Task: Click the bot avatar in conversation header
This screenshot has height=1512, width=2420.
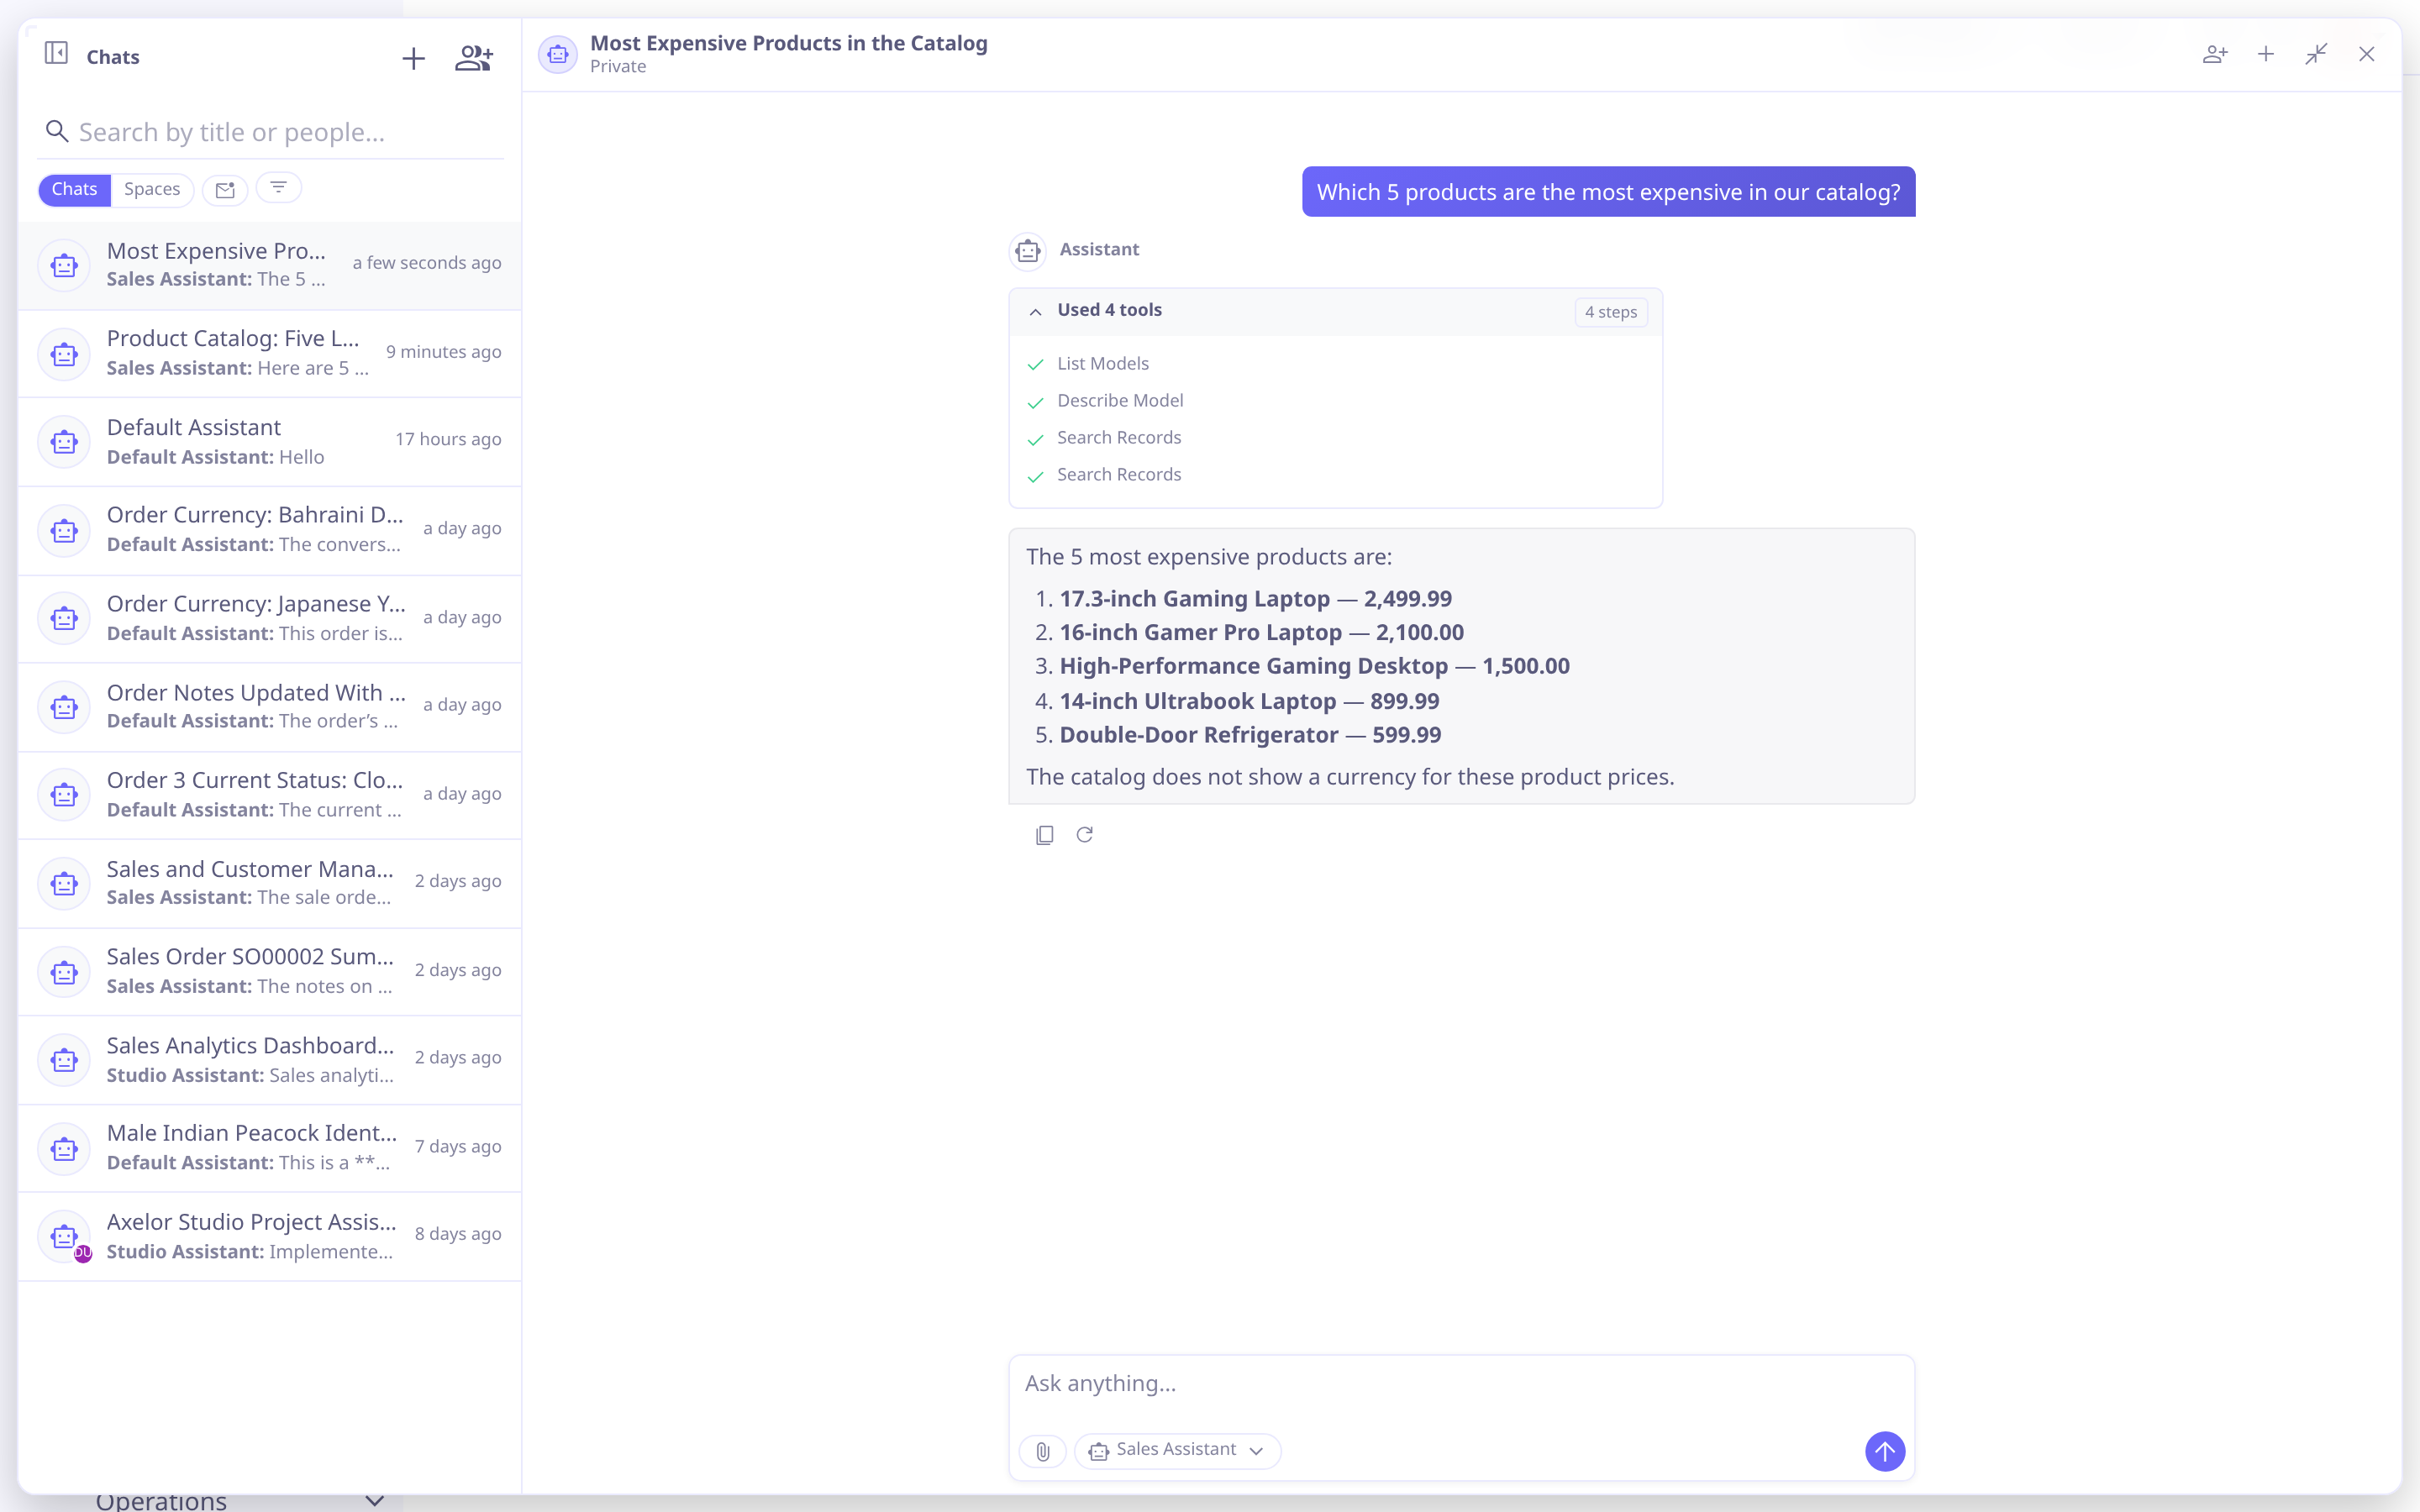Action: pos(558,54)
